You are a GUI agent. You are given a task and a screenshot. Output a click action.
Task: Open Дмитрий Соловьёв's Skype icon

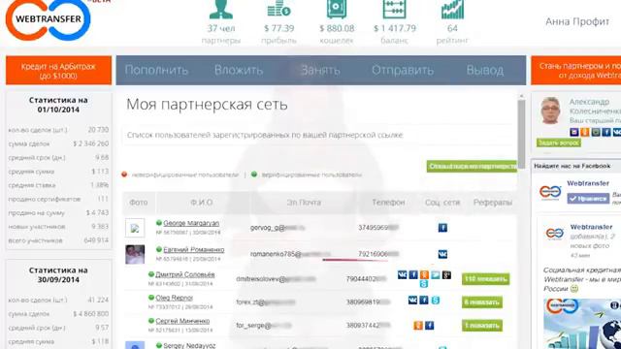pyautogui.click(x=424, y=284)
